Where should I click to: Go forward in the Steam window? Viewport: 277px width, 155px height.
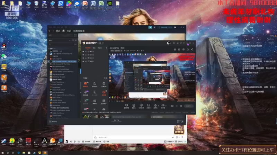click(x=53, y=31)
